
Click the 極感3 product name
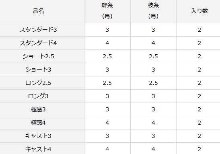coord(38,109)
